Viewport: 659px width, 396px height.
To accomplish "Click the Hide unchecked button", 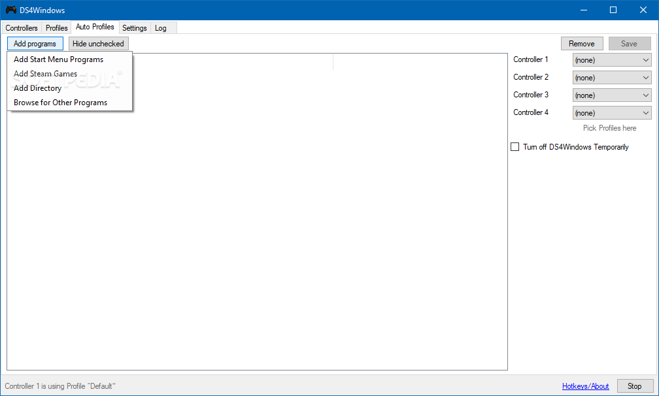I will tap(98, 44).
